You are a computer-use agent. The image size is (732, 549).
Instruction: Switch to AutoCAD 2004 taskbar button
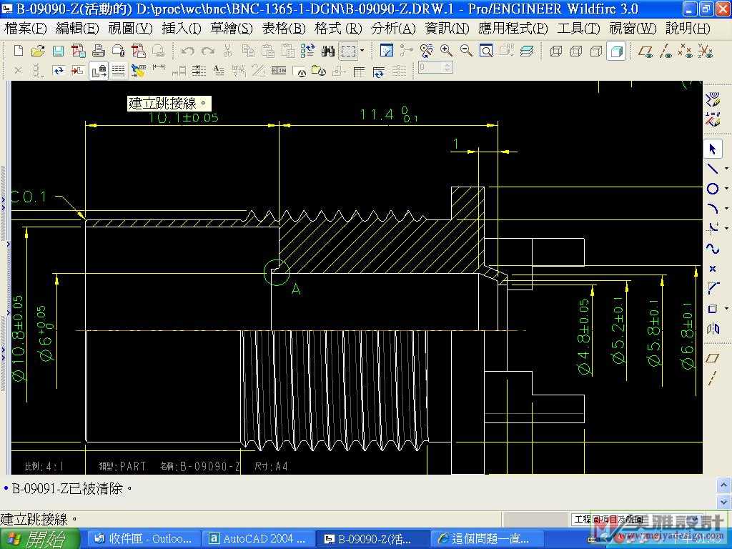[x=259, y=539]
